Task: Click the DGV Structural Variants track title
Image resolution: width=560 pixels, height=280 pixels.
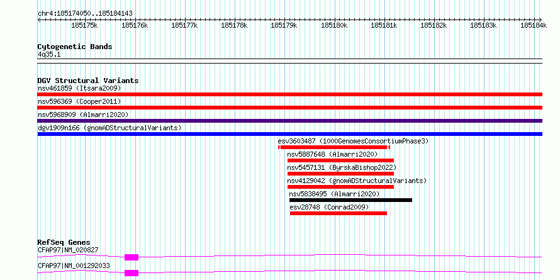Action: point(88,81)
